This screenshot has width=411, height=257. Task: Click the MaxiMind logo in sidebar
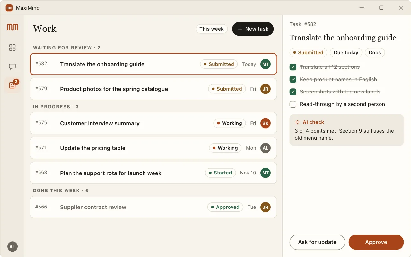[12, 27]
